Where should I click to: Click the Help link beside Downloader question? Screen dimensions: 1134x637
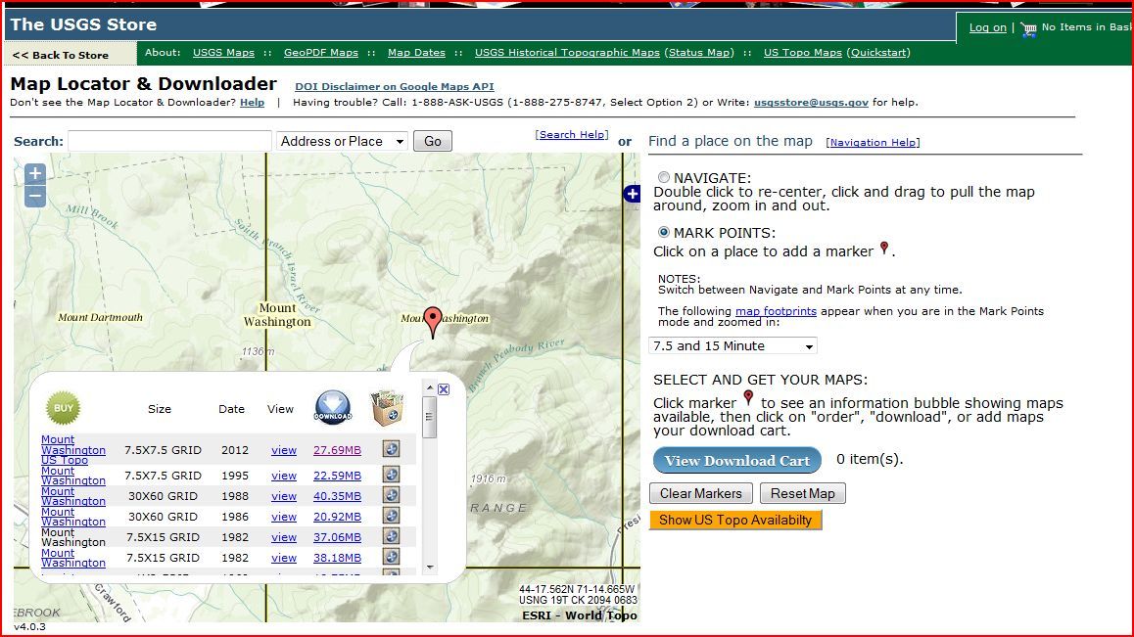pos(253,102)
